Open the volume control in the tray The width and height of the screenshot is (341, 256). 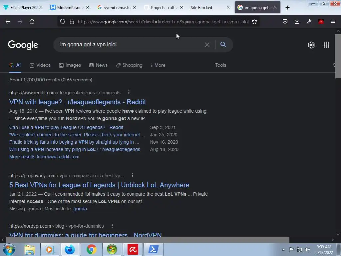(307, 250)
